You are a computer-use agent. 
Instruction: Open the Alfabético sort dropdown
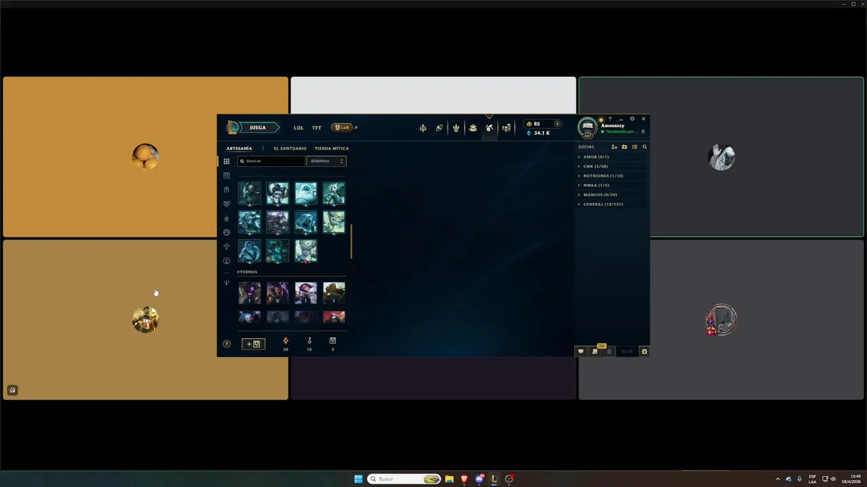[x=326, y=161]
